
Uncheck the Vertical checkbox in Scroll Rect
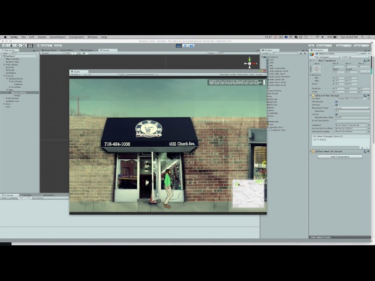(x=336, y=105)
